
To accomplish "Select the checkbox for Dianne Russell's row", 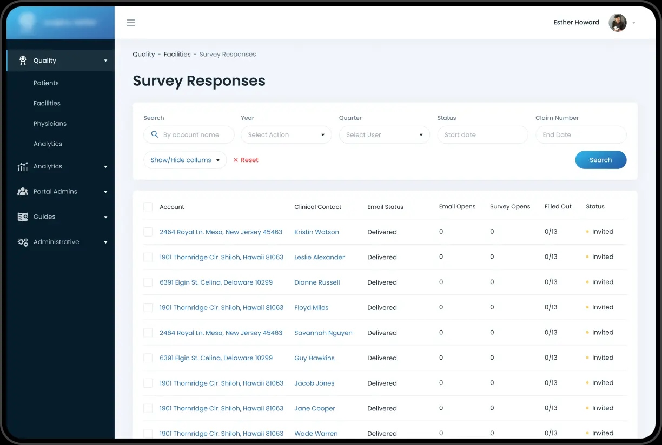I will pos(148,282).
